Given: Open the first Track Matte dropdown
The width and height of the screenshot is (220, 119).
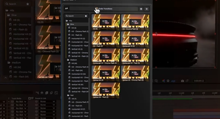Looking at the screenshot, I should click(x=21, y=101).
